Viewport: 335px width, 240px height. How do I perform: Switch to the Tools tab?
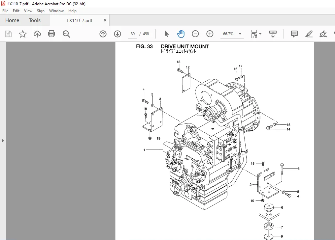(x=35, y=20)
